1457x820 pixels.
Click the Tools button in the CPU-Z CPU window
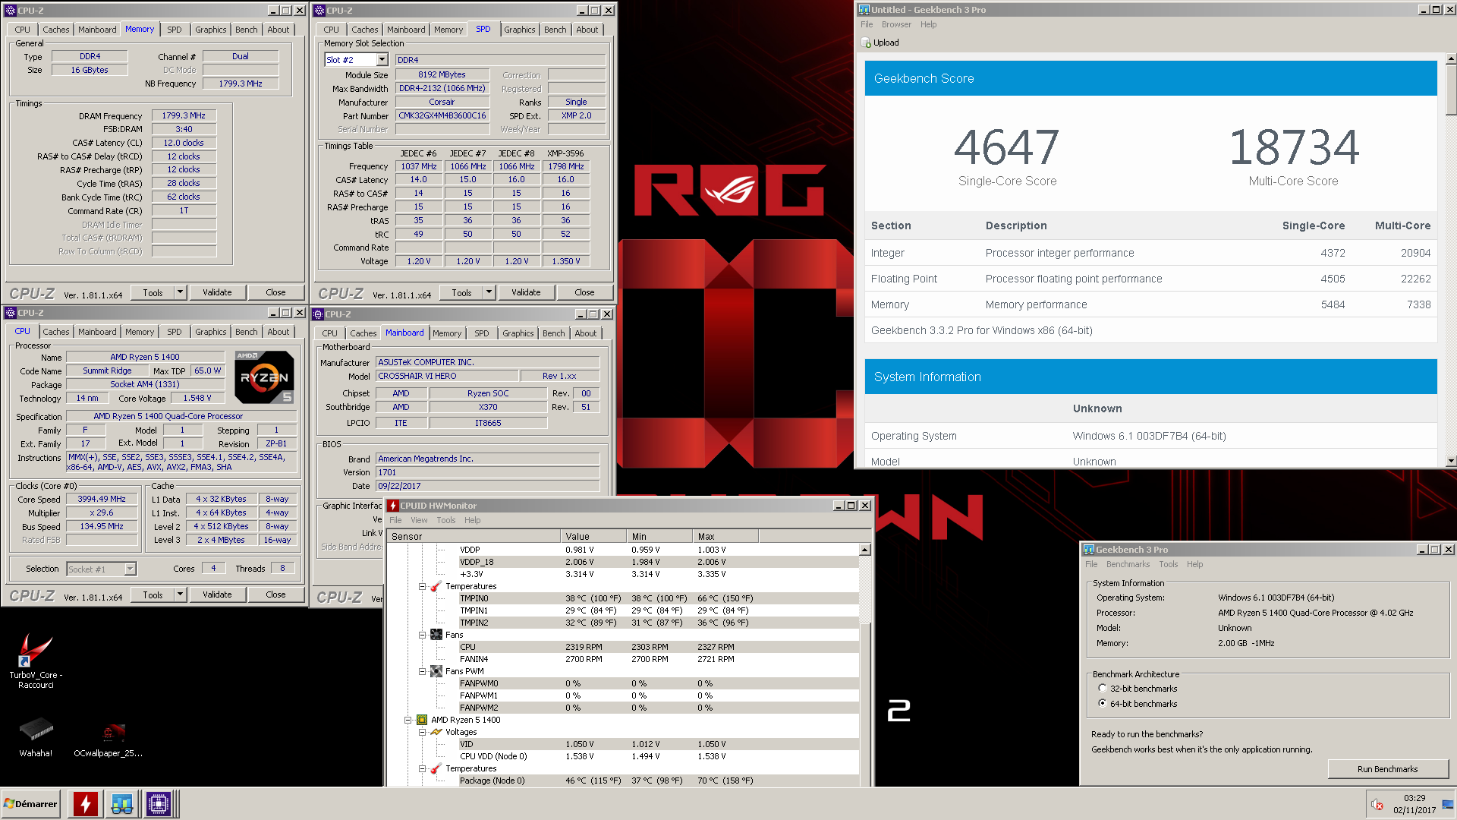pyautogui.click(x=153, y=594)
